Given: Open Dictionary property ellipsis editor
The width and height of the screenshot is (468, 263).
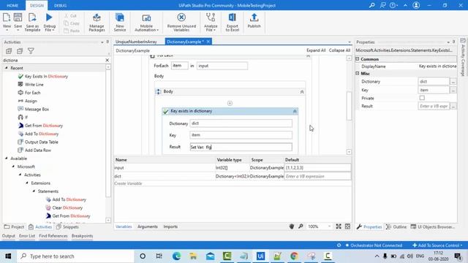Looking at the screenshot, I should [x=453, y=81].
